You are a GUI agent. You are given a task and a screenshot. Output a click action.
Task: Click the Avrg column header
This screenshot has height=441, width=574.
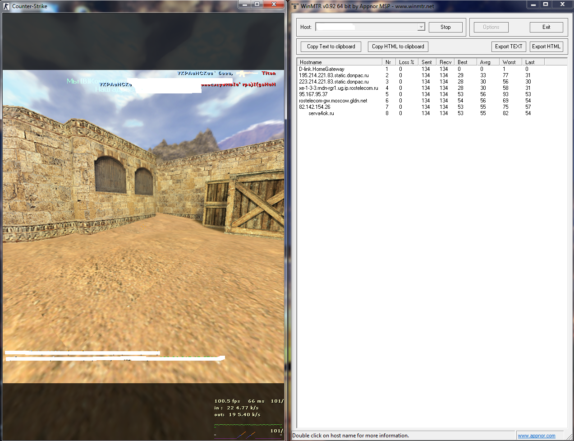pyautogui.click(x=488, y=62)
